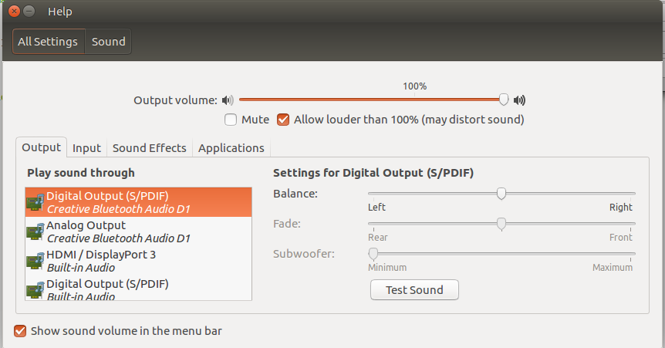Select Digital Output (S/PDIF) Creative Bluetooth device
Image resolution: width=665 pixels, height=348 pixels.
coord(138,202)
